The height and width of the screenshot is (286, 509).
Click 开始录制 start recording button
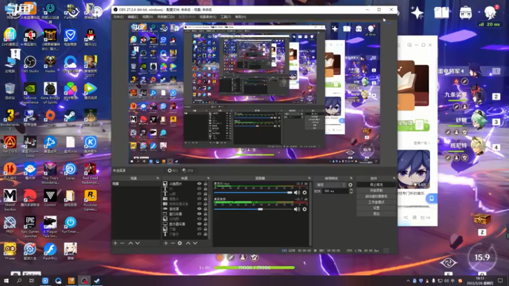376,191
